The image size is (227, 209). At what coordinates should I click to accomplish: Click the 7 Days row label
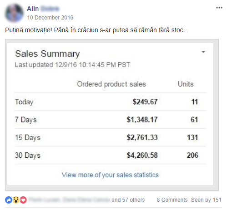26,120
